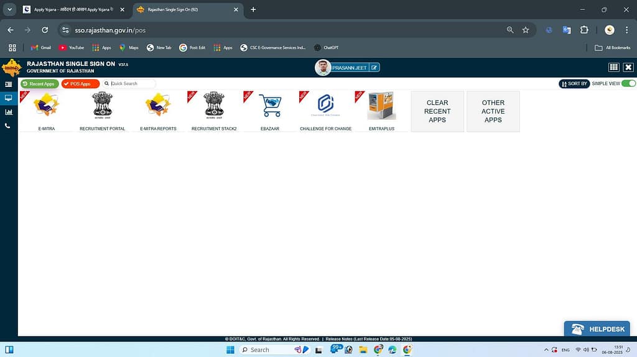Switch to the POS Apps tab
637x357 pixels.
(80, 84)
